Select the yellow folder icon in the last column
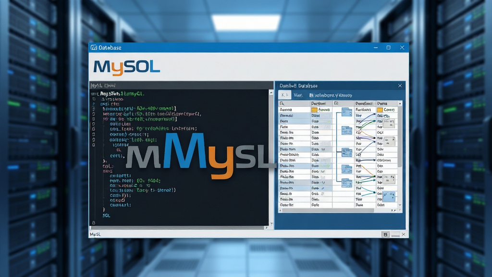 pos(380,110)
